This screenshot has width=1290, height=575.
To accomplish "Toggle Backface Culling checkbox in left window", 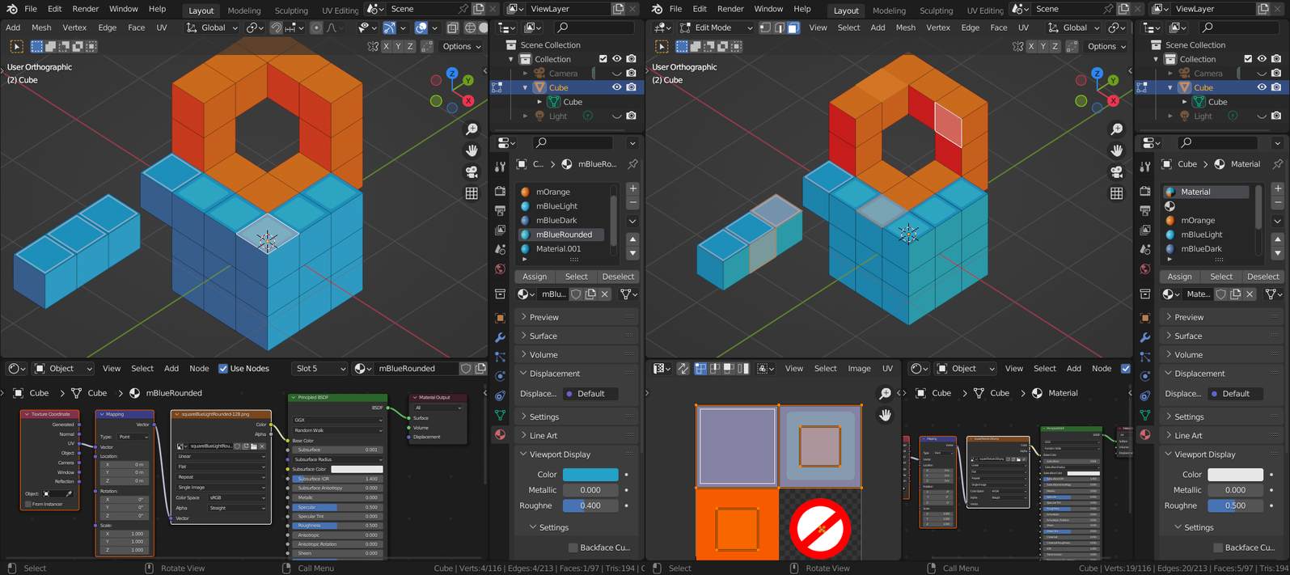I will click(x=573, y=548).
